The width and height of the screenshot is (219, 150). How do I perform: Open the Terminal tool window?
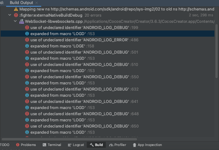pos(52,145)
